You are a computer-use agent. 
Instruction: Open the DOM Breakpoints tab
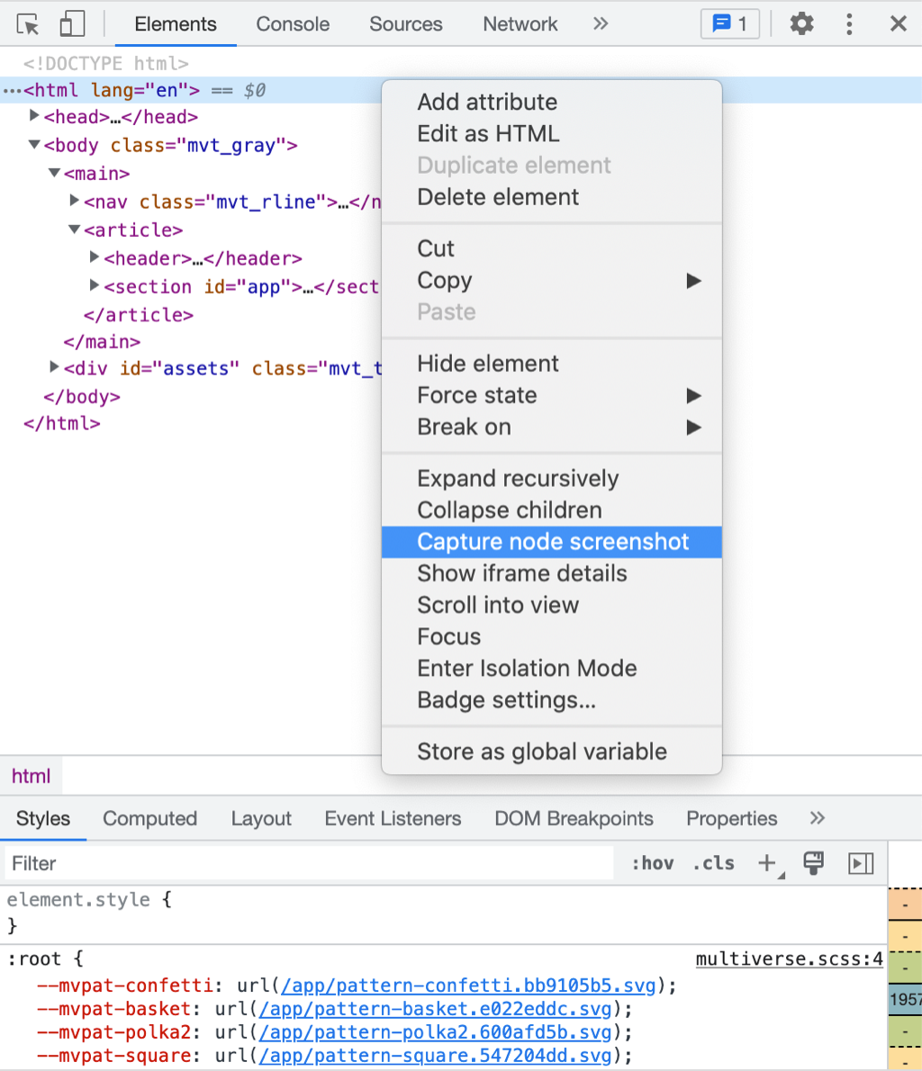pos(574,818)
